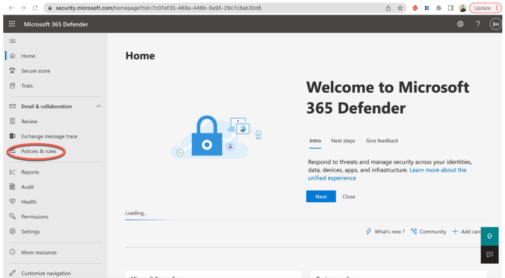505x278 pixels.
Task: Click the Audit icon in sidebar
Action: [x=13, y=186]
